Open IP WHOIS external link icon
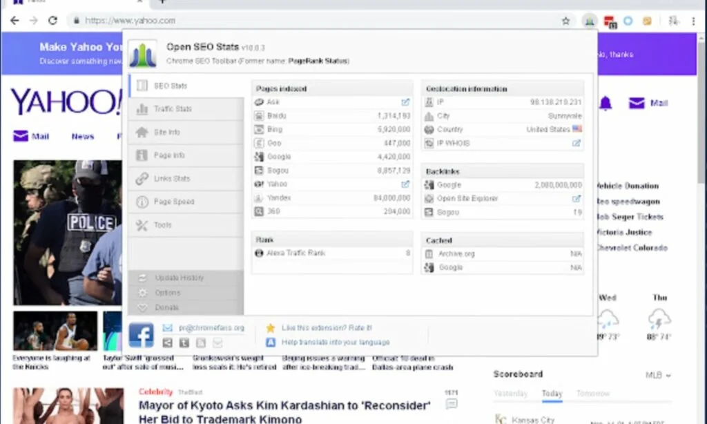This screenshot has width=707, height=424. [x=577, y=143]
